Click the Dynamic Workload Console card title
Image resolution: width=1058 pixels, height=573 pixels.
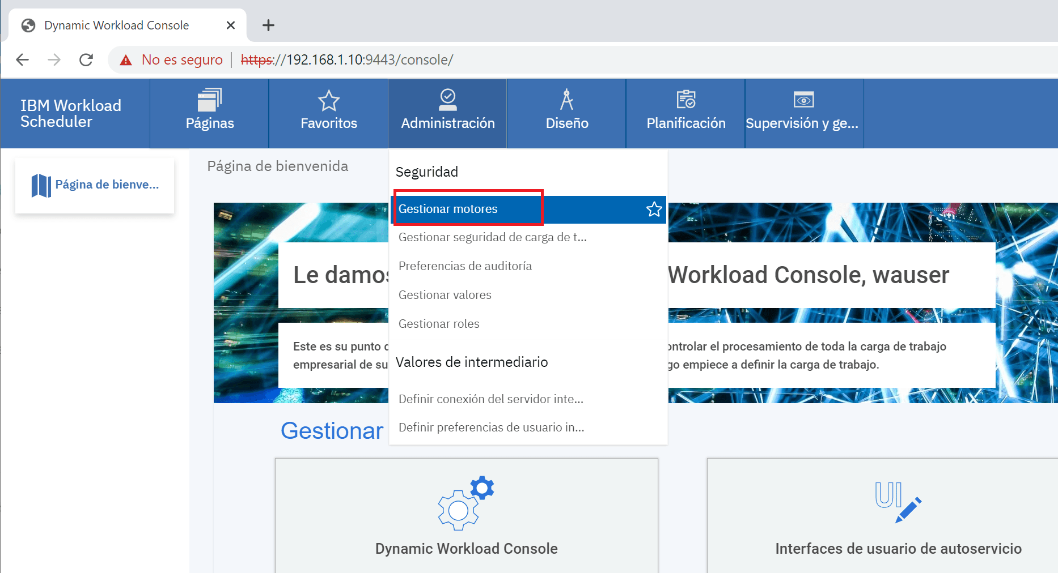[x=467, y=549]
